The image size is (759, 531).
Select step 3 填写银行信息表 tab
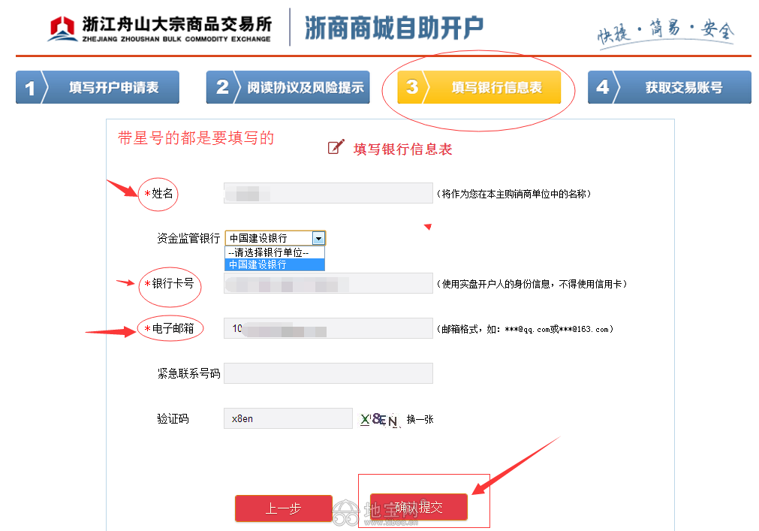(x=479, y=87)
